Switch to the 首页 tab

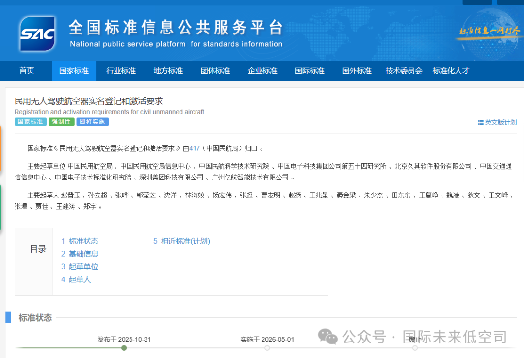pyautogui.click(x=26, y=70)
